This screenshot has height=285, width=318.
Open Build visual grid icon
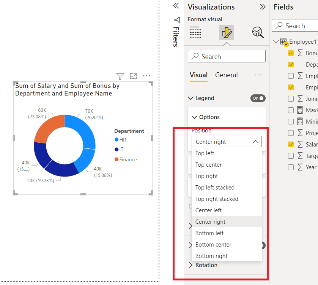[195, 32]
